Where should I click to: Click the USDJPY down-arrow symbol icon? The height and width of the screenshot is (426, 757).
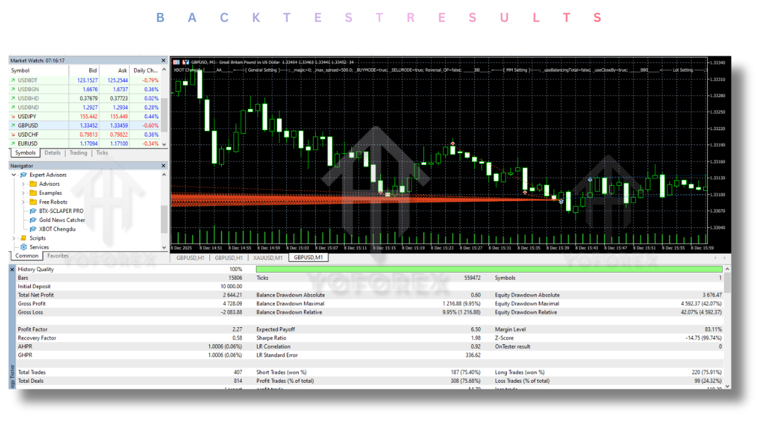tap(13, 117)
